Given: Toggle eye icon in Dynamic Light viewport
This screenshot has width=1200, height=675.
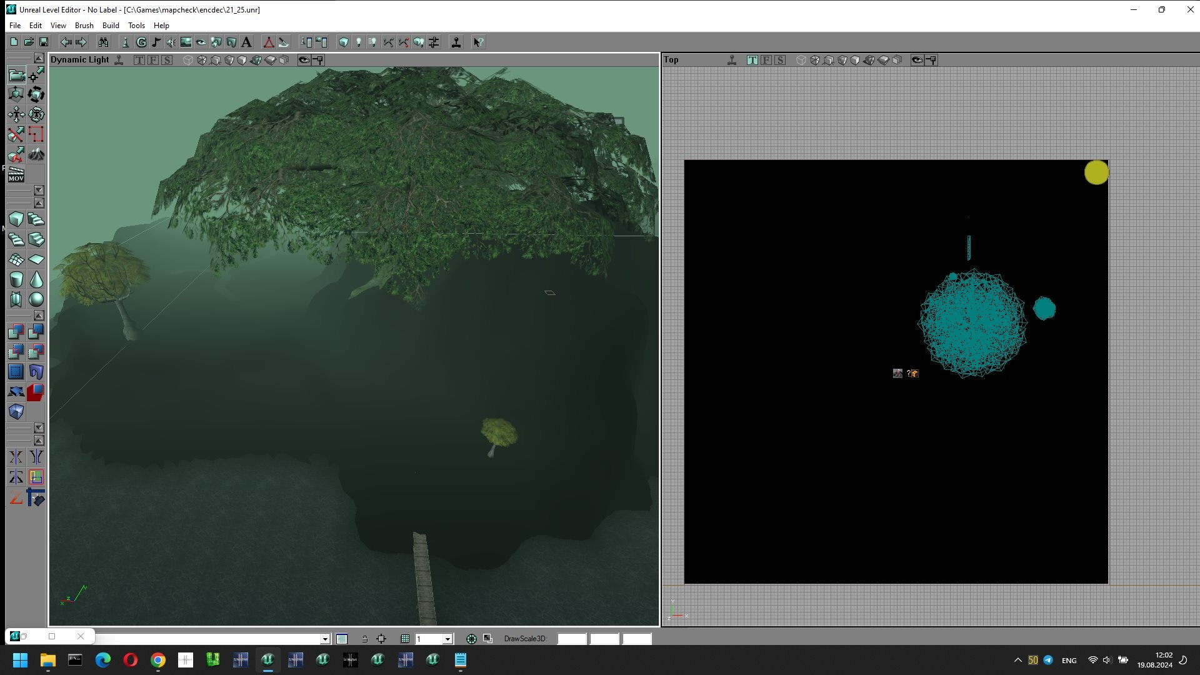Looking at the screenshot, I should 304,60.
